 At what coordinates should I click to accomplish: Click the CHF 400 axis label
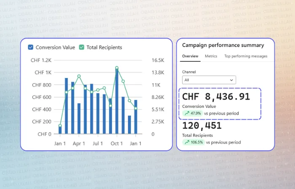(x=42, y=110)
